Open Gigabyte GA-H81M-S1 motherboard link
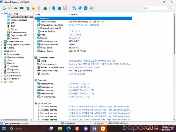Image resolution: width=176 pixels, height=132 pixels. tap(100, 64)
